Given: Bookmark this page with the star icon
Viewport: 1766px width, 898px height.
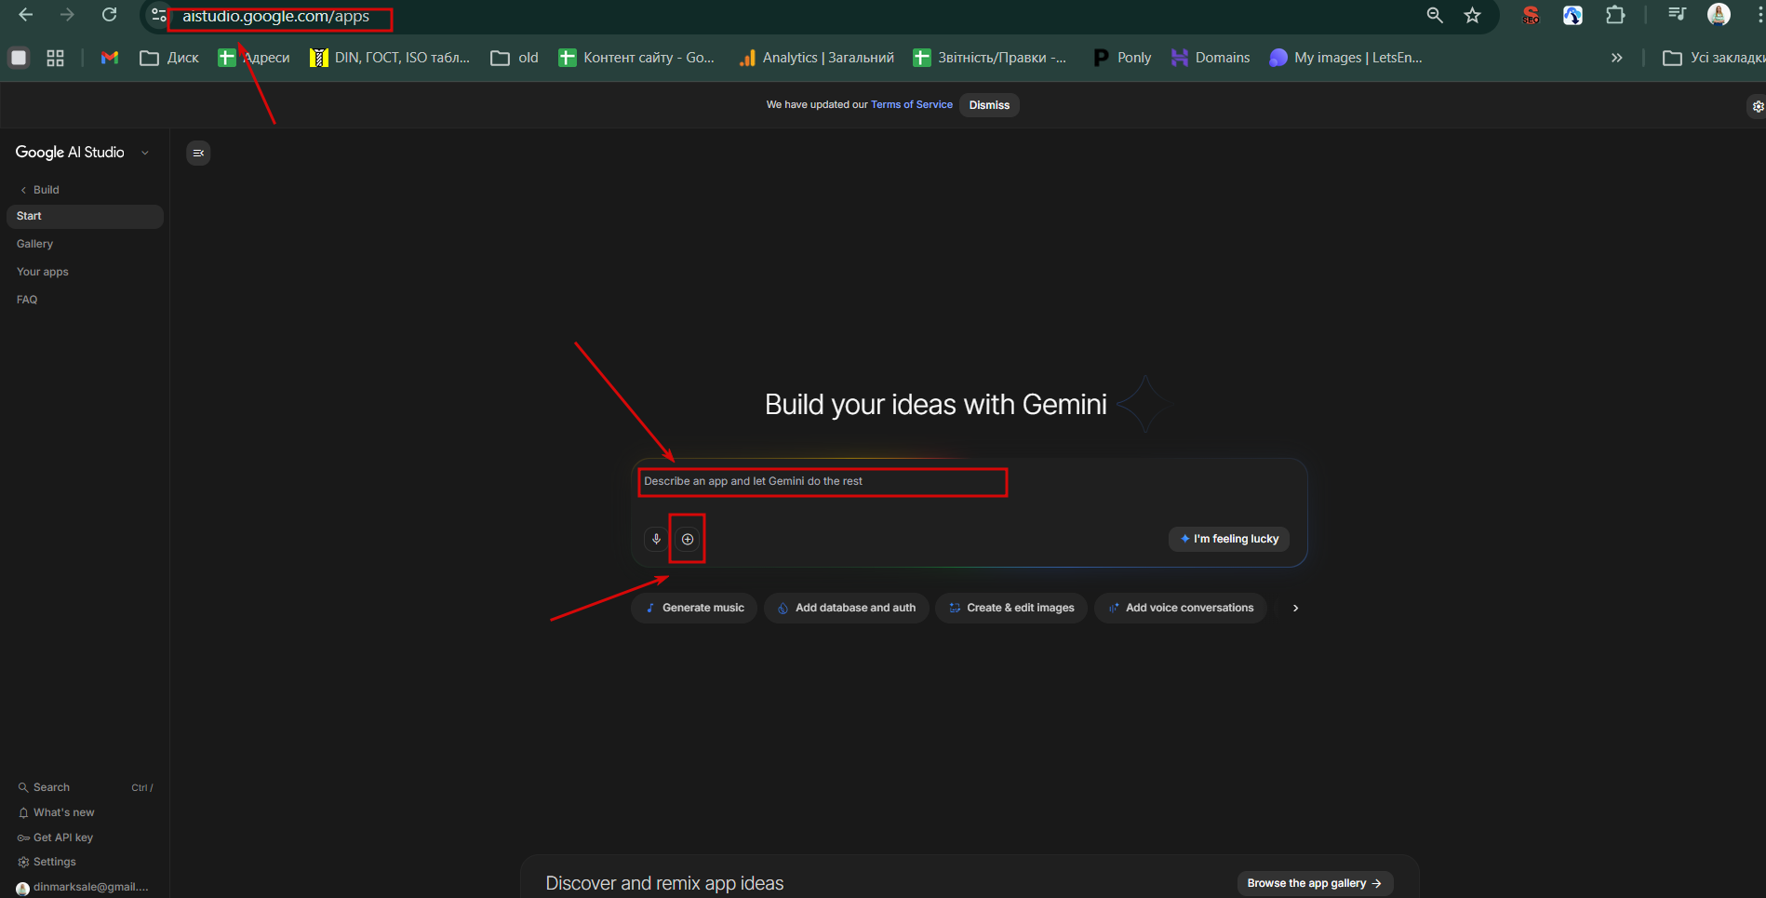Looking at the screenshot, I should [x=1472, y=15].
